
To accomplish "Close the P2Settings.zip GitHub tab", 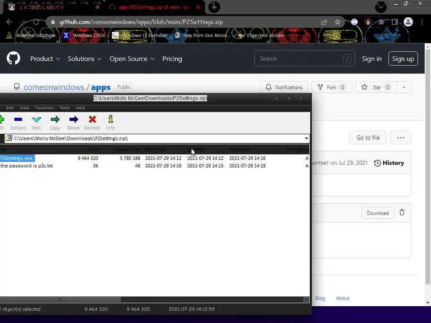I will point(198,7).
